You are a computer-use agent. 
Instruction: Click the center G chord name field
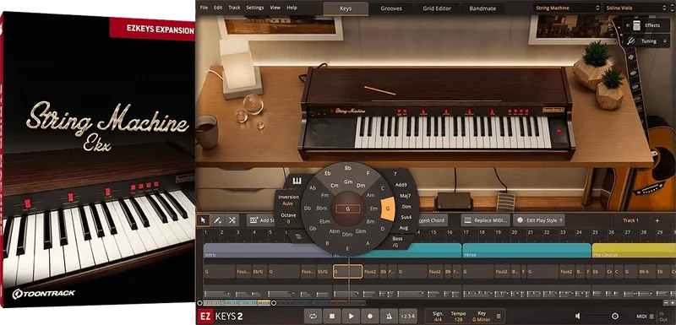[x=348, y=209]
